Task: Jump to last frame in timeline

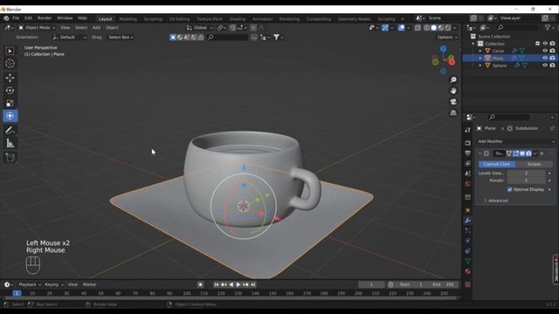Action: pyautogui.click(x=252, y=284)
